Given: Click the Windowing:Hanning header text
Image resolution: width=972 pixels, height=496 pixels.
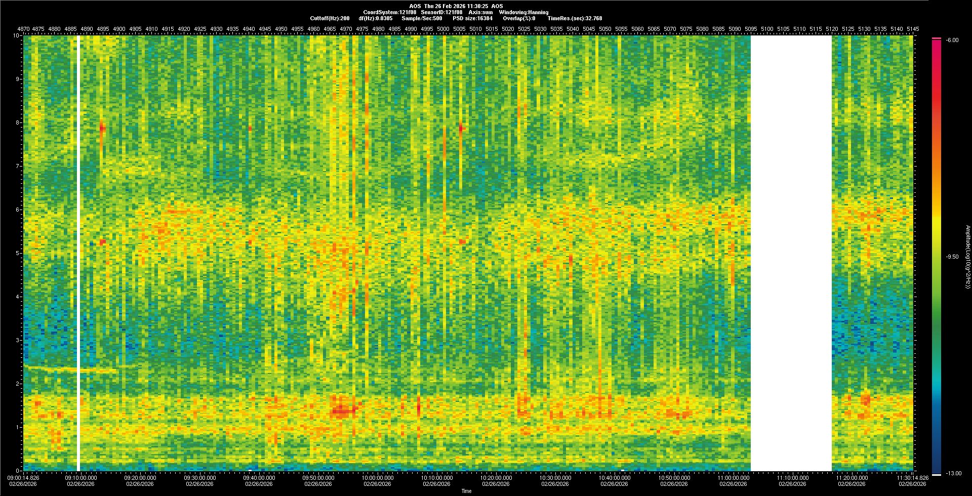Looking at the screenshot, I should 523,12.
